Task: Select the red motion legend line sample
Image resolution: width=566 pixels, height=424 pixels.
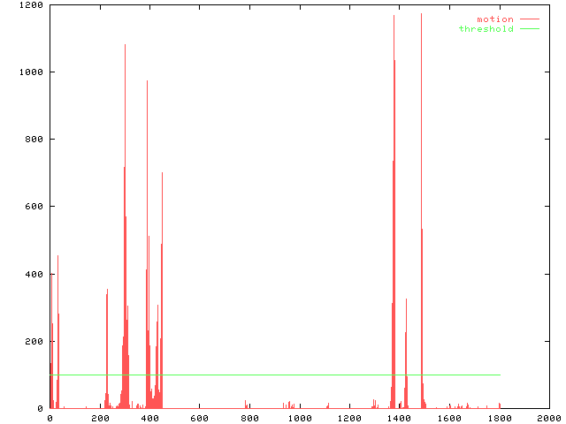Action: 529,19
